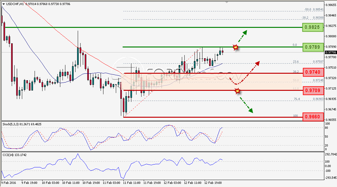Image resolution: width=337 pixels, height=187 pixels.
Task: Click the time axis label 11 Feb 11:00
Action: pos(132,183)
